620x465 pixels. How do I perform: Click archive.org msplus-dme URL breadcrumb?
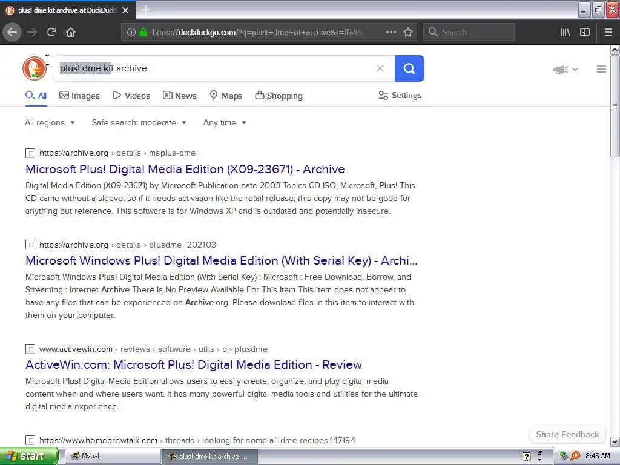pos(117,153)
